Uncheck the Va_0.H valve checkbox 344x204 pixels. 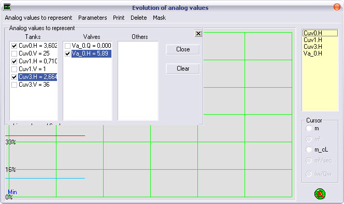[x=67, y=53]
